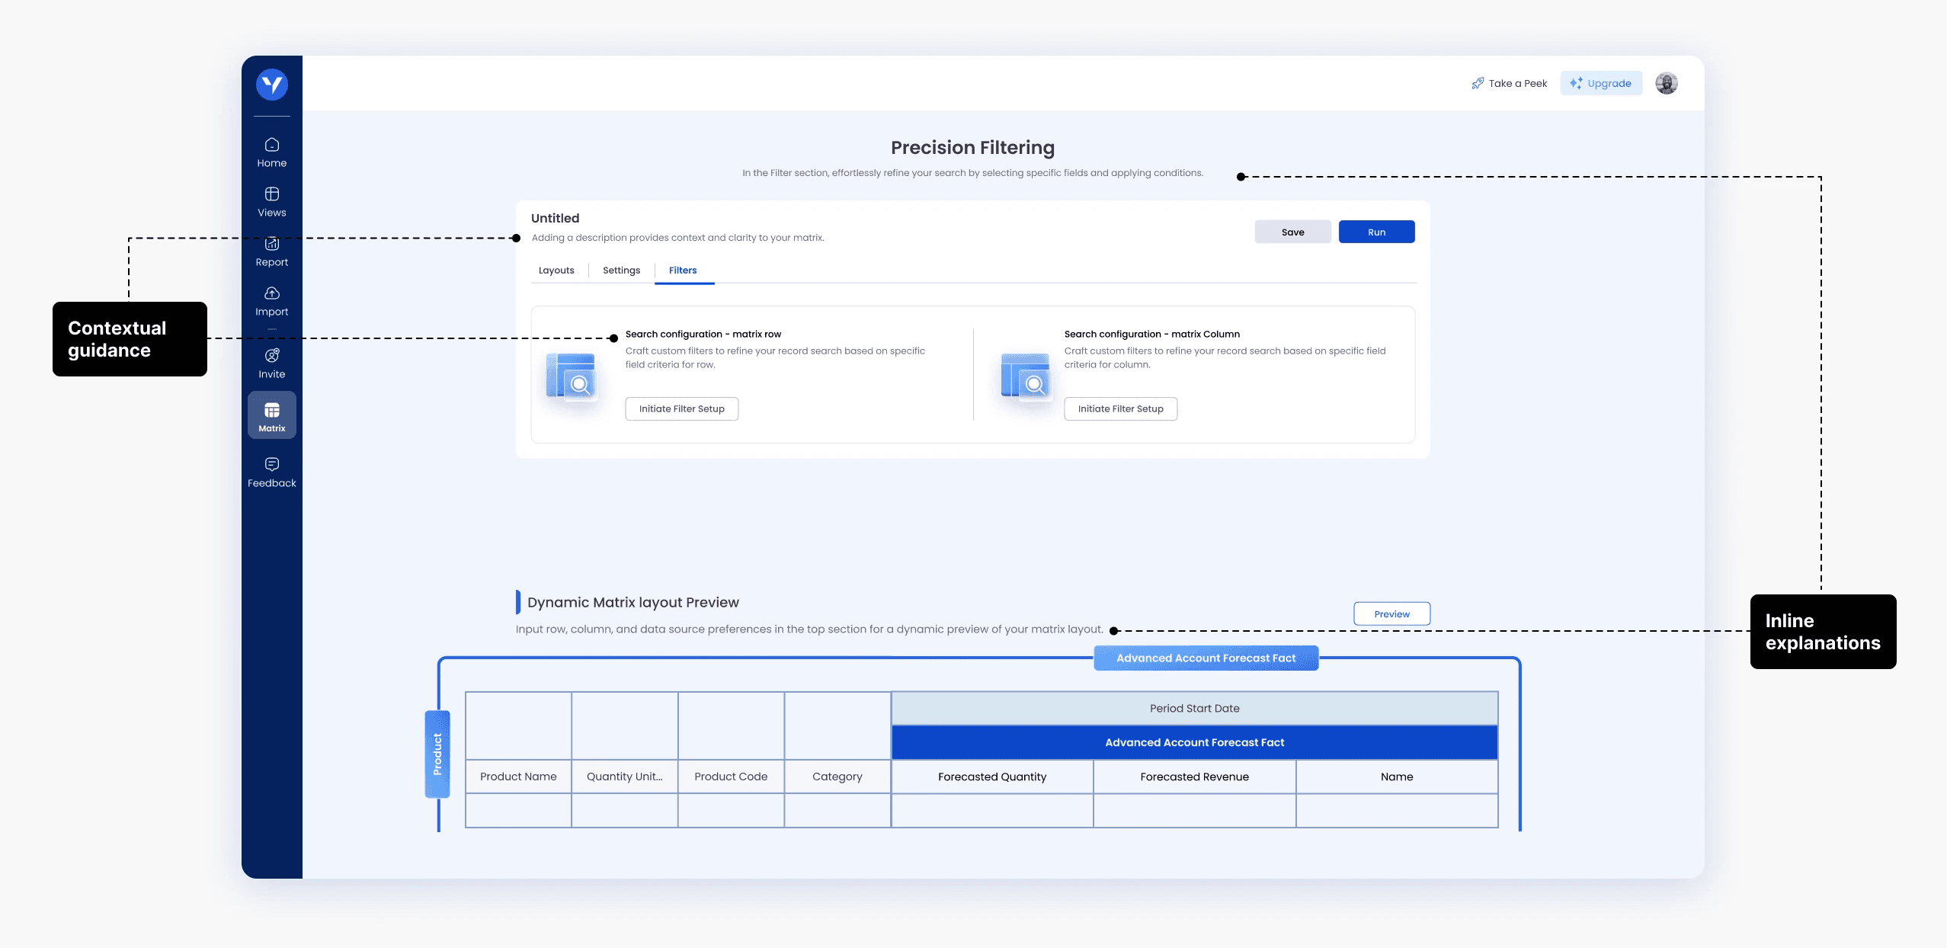The width and height of the screenshot is (1947, 948).
Task: Click the blue Run button
Action: 1376,232
